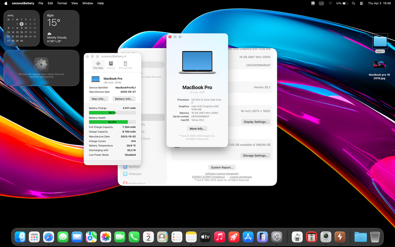Open Messages in the Dock
The height and width of the screenshot is (247, 395).
pyautogui.click(x=63, y=237)
